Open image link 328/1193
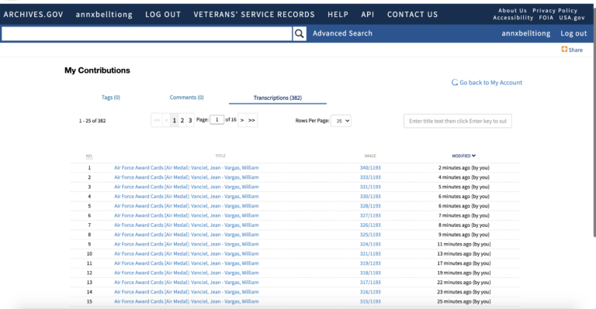Viewport: 596px width, 309px height. point(370,206)
